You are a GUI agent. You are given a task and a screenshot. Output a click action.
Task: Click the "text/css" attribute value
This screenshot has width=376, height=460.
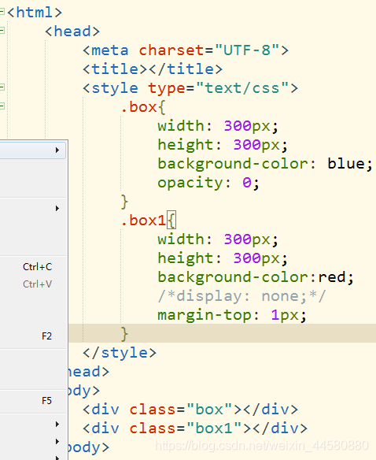point(241,88)
